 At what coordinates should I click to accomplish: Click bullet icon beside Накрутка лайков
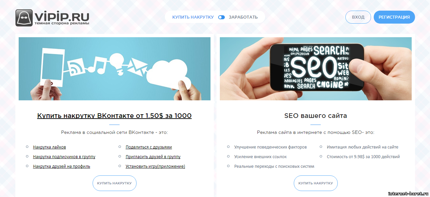(27, 147)
